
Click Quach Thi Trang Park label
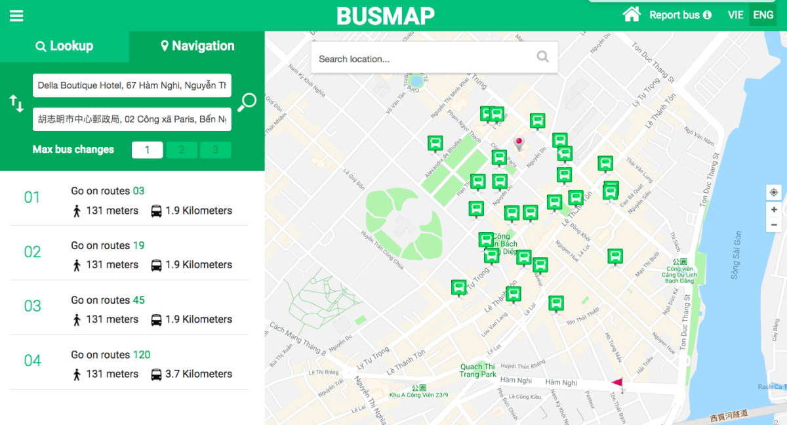(x=478, y=371)
